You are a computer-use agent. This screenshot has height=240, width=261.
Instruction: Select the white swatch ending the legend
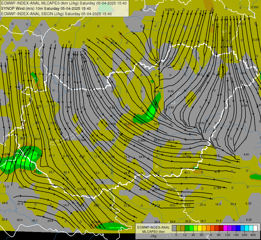[x=255, y=228]
